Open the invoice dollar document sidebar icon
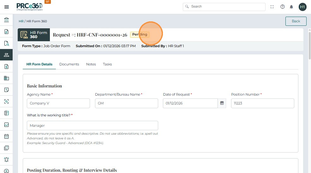The height and width of the screenshot is (173, 311). pyautogui.click(x=6, y=67)
